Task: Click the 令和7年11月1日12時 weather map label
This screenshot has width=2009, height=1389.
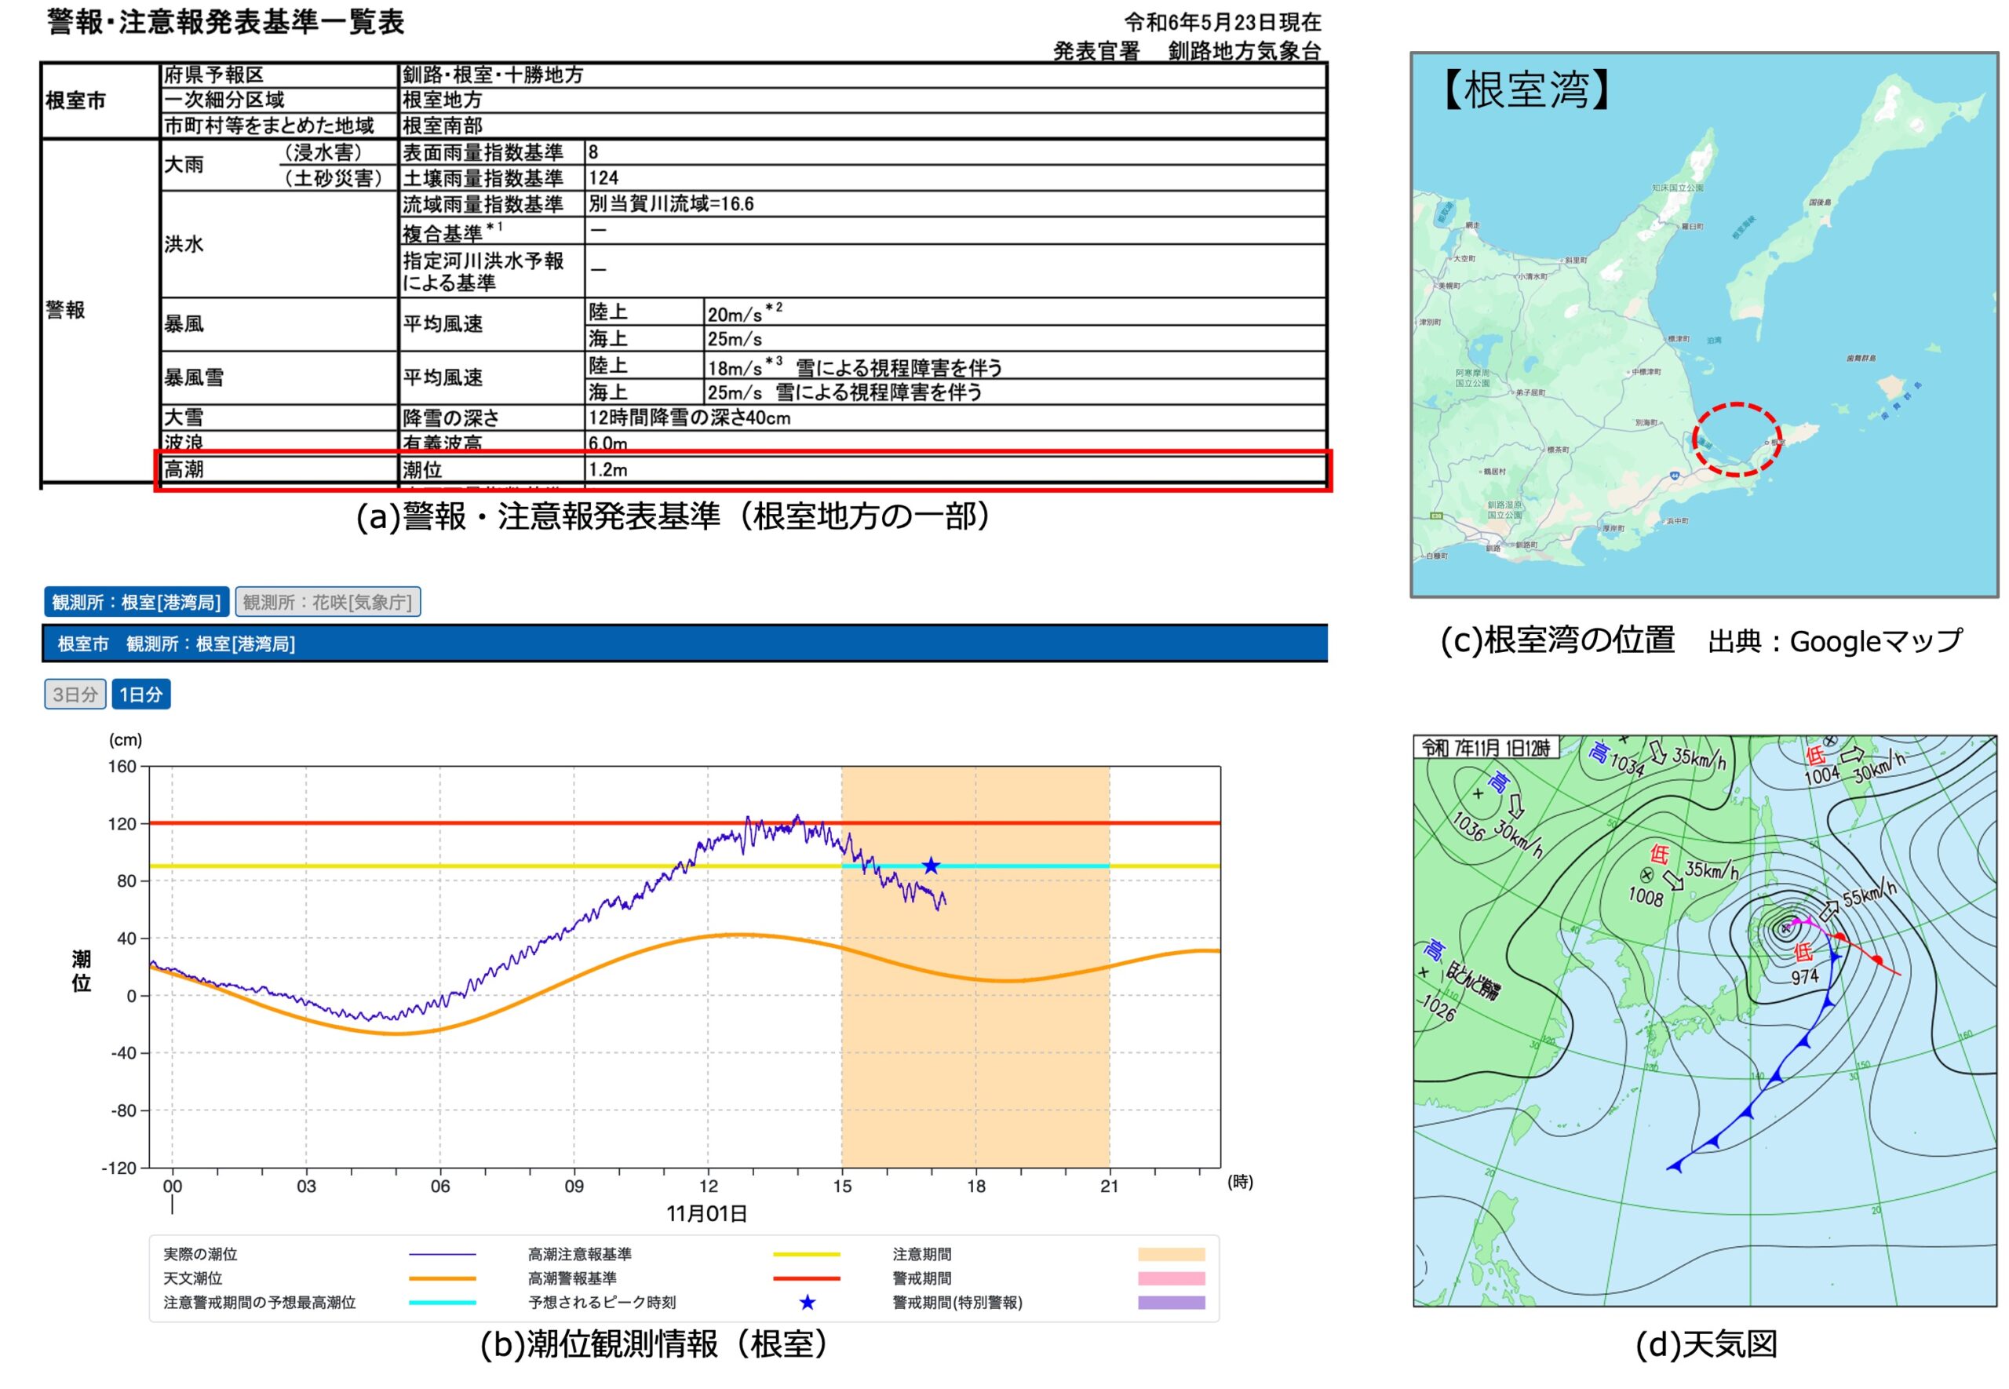Action: pos(1486,748)
